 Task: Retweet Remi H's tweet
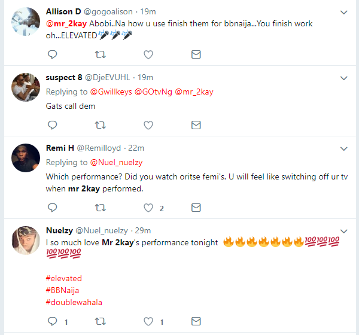point(101,208)
